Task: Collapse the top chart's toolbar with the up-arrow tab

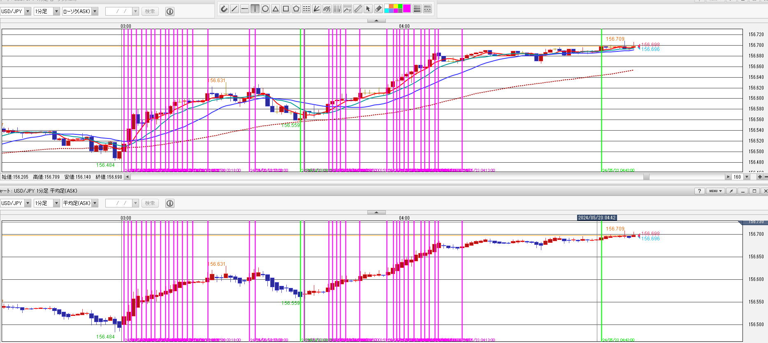Action: [x=376, y=21]
